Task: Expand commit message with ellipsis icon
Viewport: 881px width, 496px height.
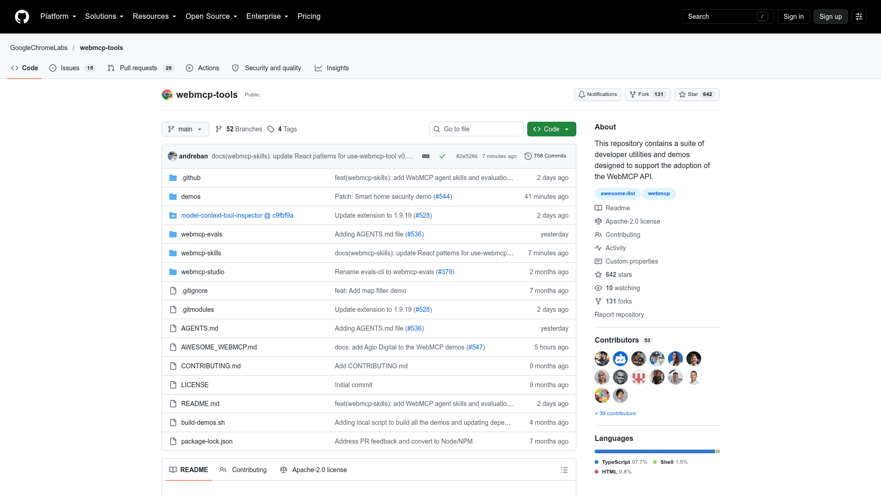Action: 426,156
